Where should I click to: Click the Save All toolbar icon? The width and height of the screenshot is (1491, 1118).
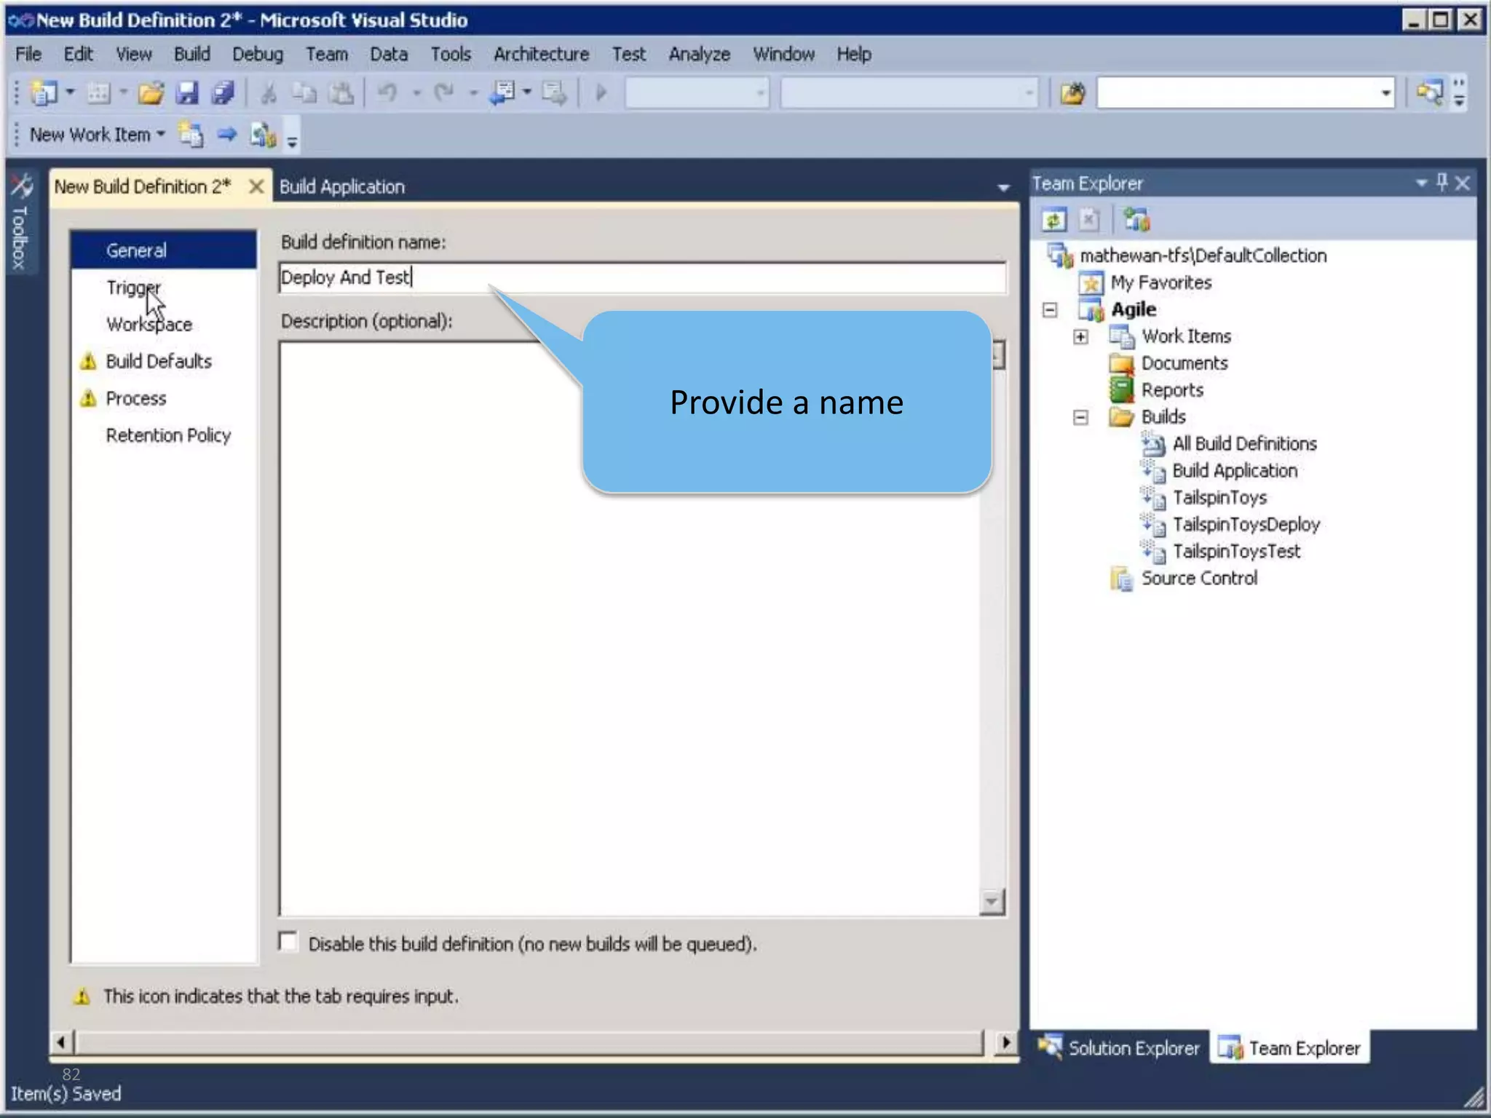coord(223,93)
